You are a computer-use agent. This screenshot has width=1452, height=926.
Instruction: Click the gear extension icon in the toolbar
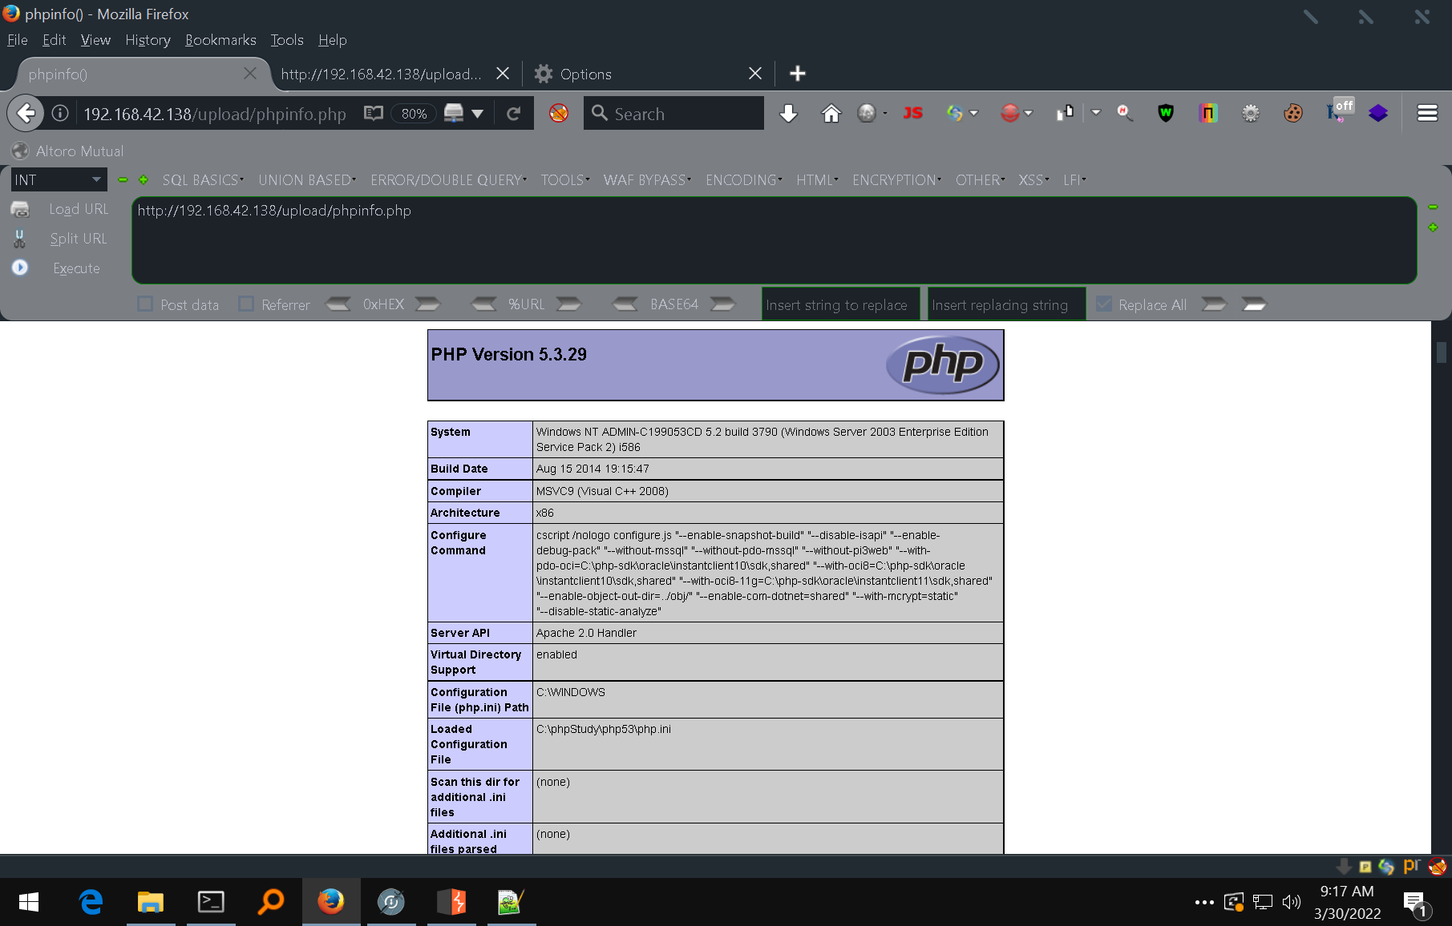(x=1251, y=114)
